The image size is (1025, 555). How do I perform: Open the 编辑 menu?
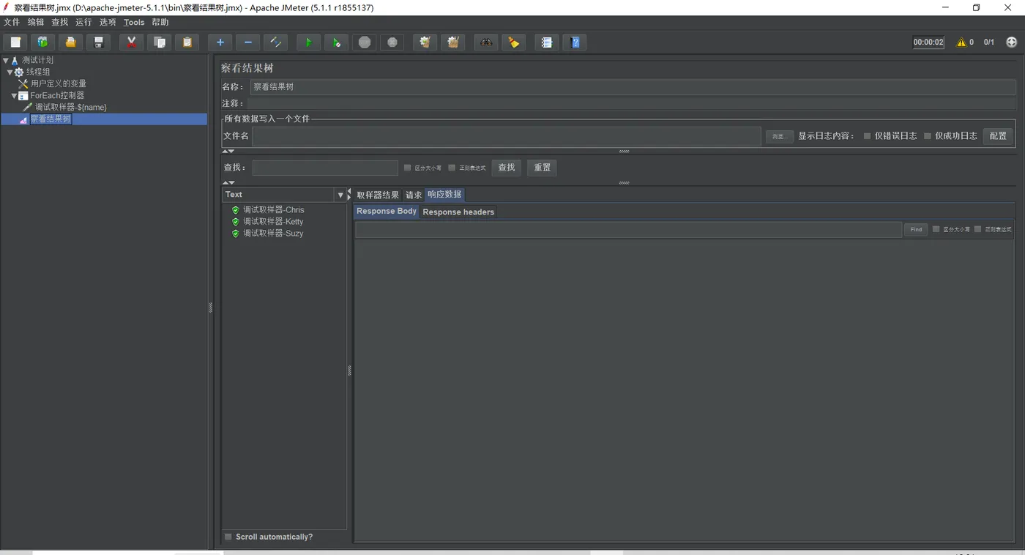coord(36,23)
